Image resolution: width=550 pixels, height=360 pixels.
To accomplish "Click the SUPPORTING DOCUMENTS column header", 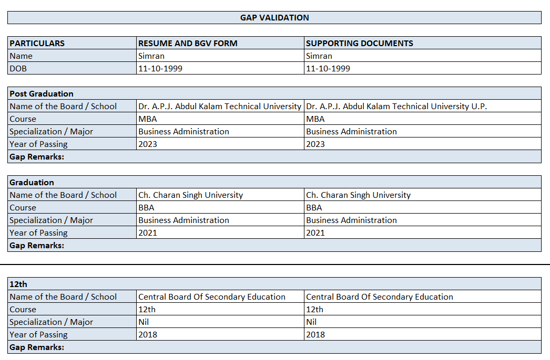I will coord(423,43).
